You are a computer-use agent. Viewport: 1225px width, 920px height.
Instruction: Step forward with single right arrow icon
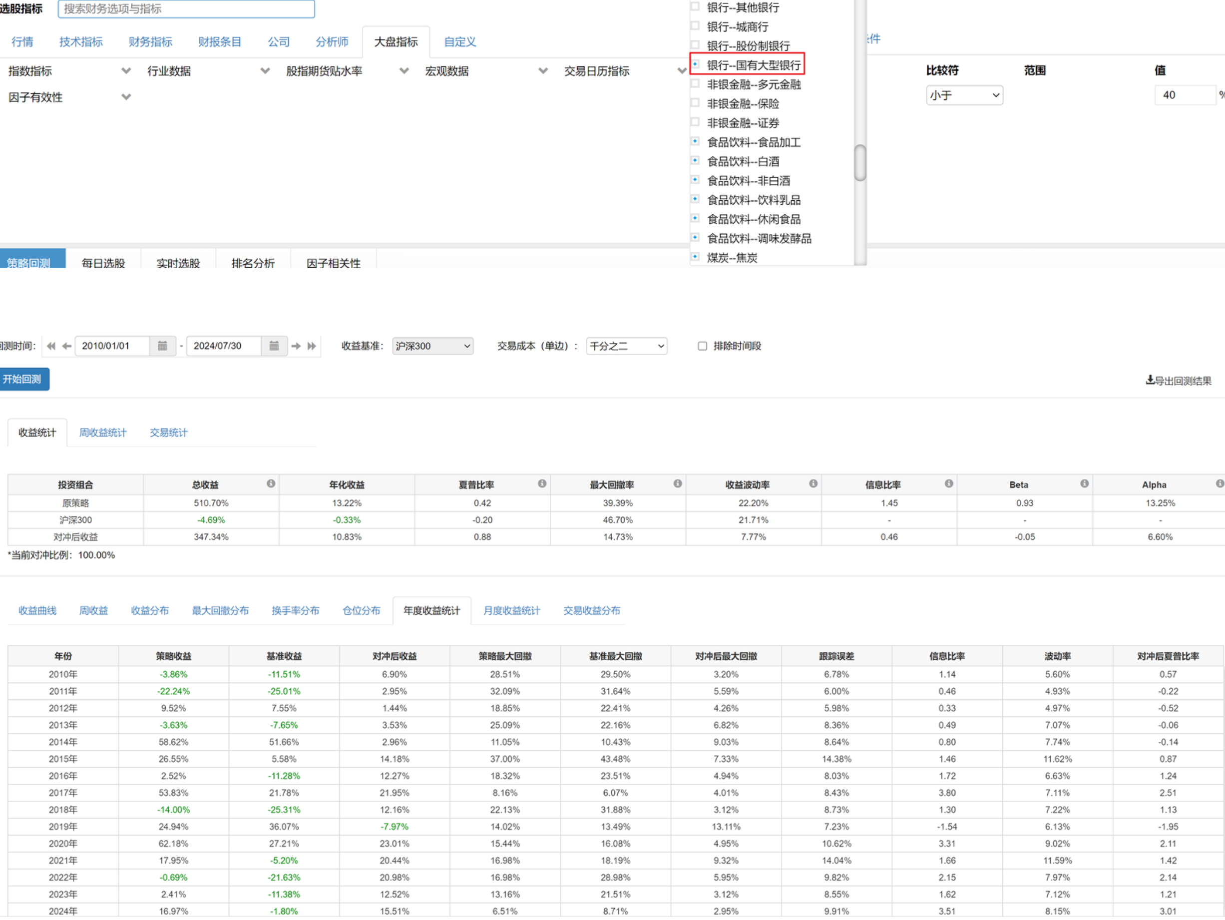click(x=296, y=346)
